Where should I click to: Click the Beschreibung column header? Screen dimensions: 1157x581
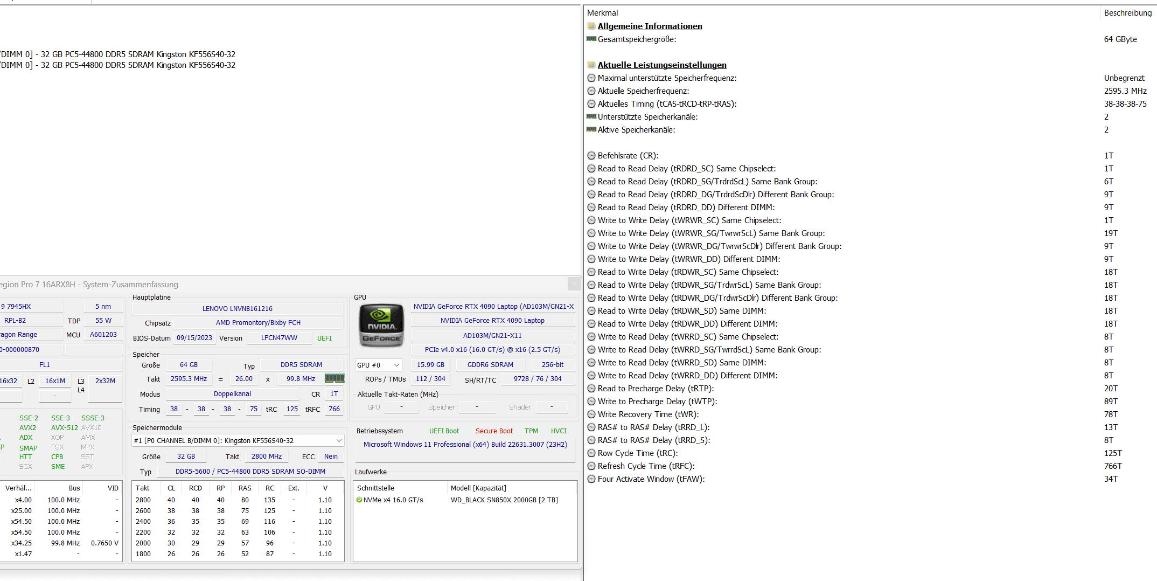point(1127,12)
